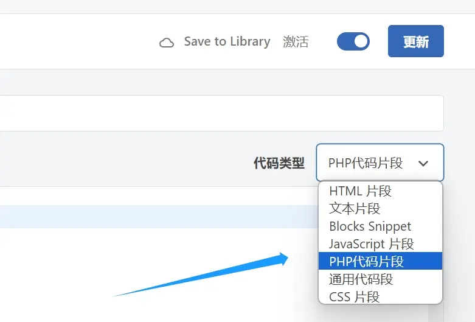Click the 激活 label next to the switch
Viewport: 475px width, 322px height.
pos(296,42)
